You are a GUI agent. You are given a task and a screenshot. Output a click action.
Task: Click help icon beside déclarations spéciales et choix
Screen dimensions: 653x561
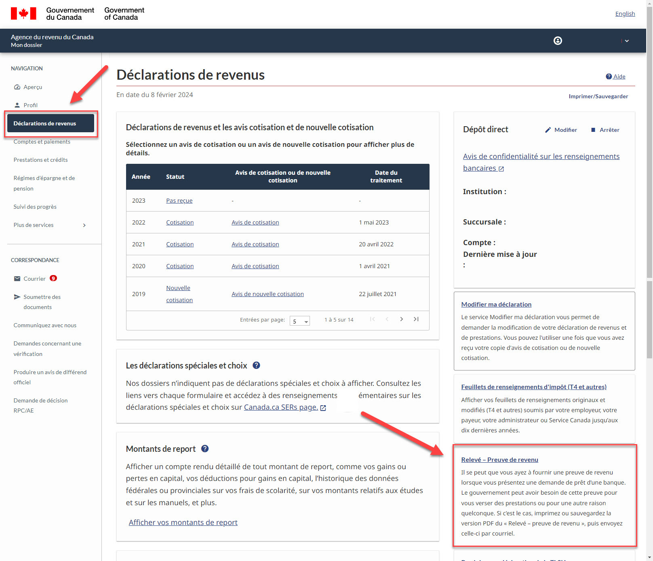(256, 365)
